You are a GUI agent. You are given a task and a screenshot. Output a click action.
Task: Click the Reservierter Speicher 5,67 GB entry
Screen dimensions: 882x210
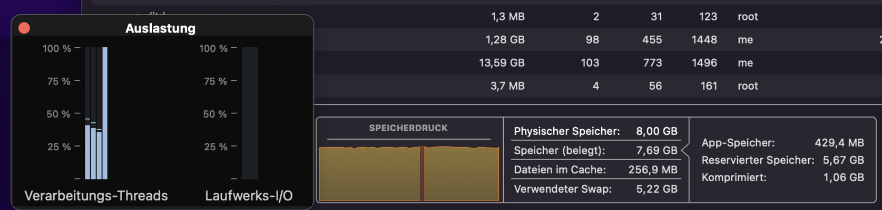[x=782, y=160]
